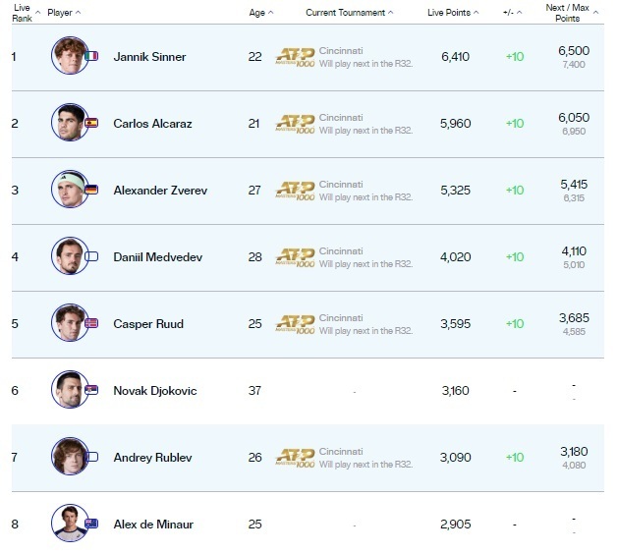Sort rankings by Age column
Image resolution: width=618 pixels, height=553 pixels.
[260, 13]
